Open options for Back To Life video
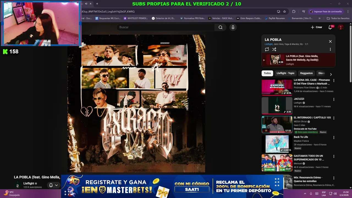352x198 pixels. 334,137
